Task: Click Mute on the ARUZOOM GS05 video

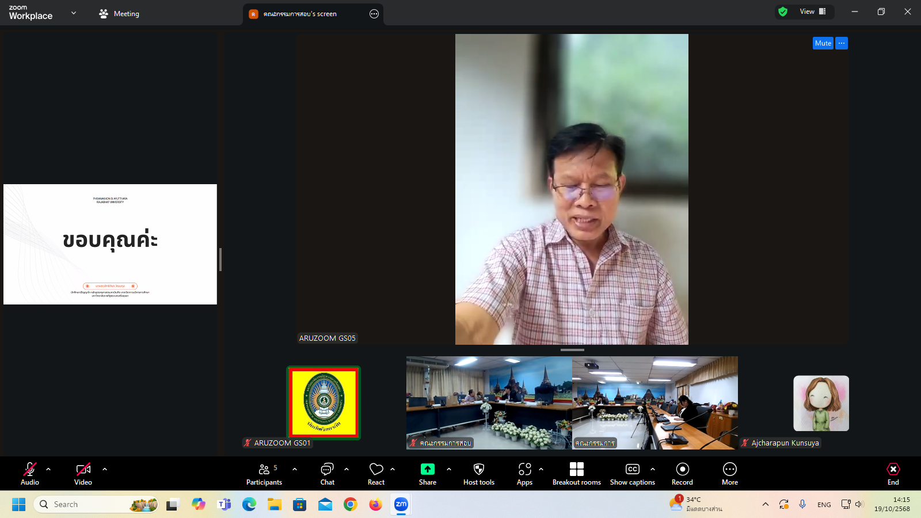Action: [x=823, y=43]
